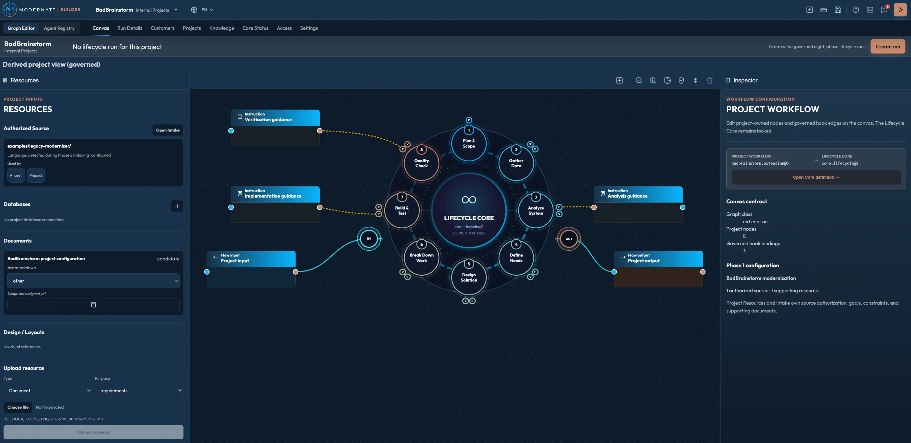The image size is (911, 443).
Task: Switch to Graph Editor mode
Action: (x=21, y=28)
